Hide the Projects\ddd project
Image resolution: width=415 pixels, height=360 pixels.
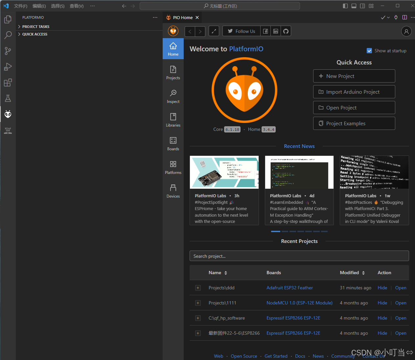pyautogui.click(x=382, y=288)
